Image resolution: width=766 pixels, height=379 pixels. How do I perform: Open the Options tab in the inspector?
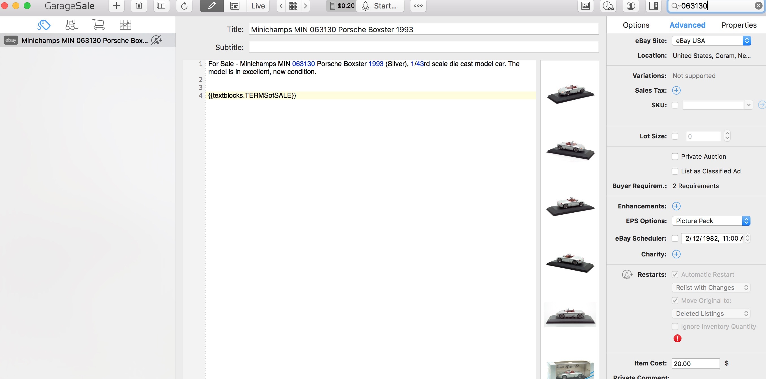click(636, 25)
